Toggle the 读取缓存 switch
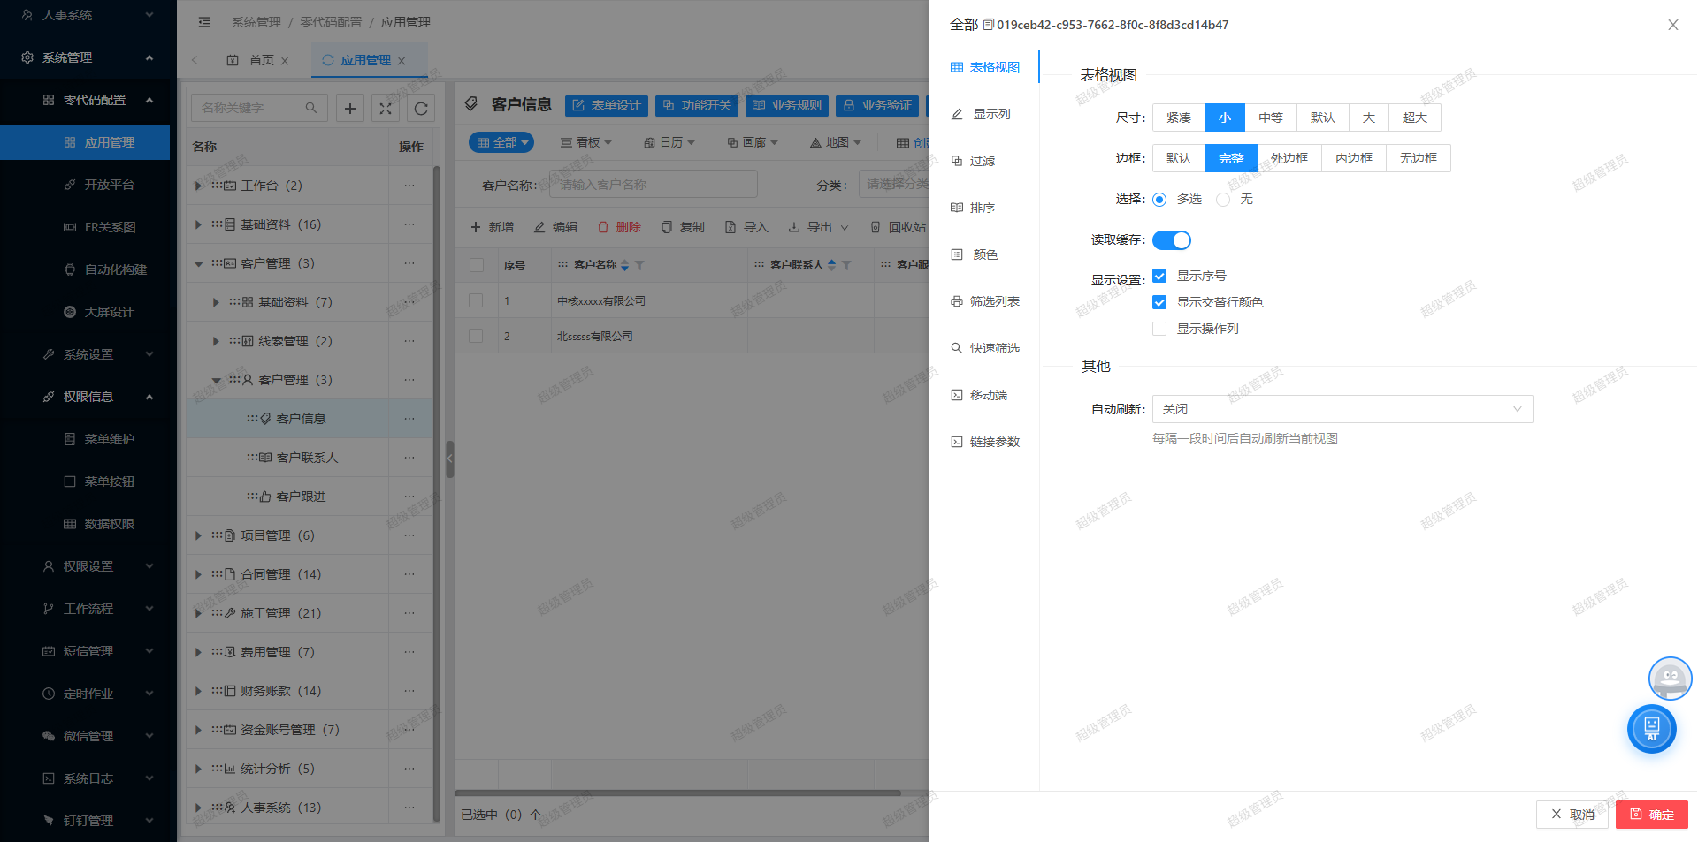This screenshot has width=1698, height=842. tap(1172, 240)
